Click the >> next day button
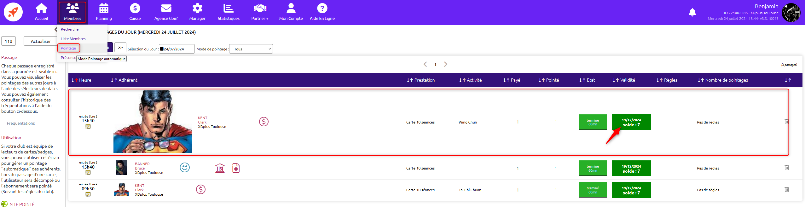 click(120, 48)
